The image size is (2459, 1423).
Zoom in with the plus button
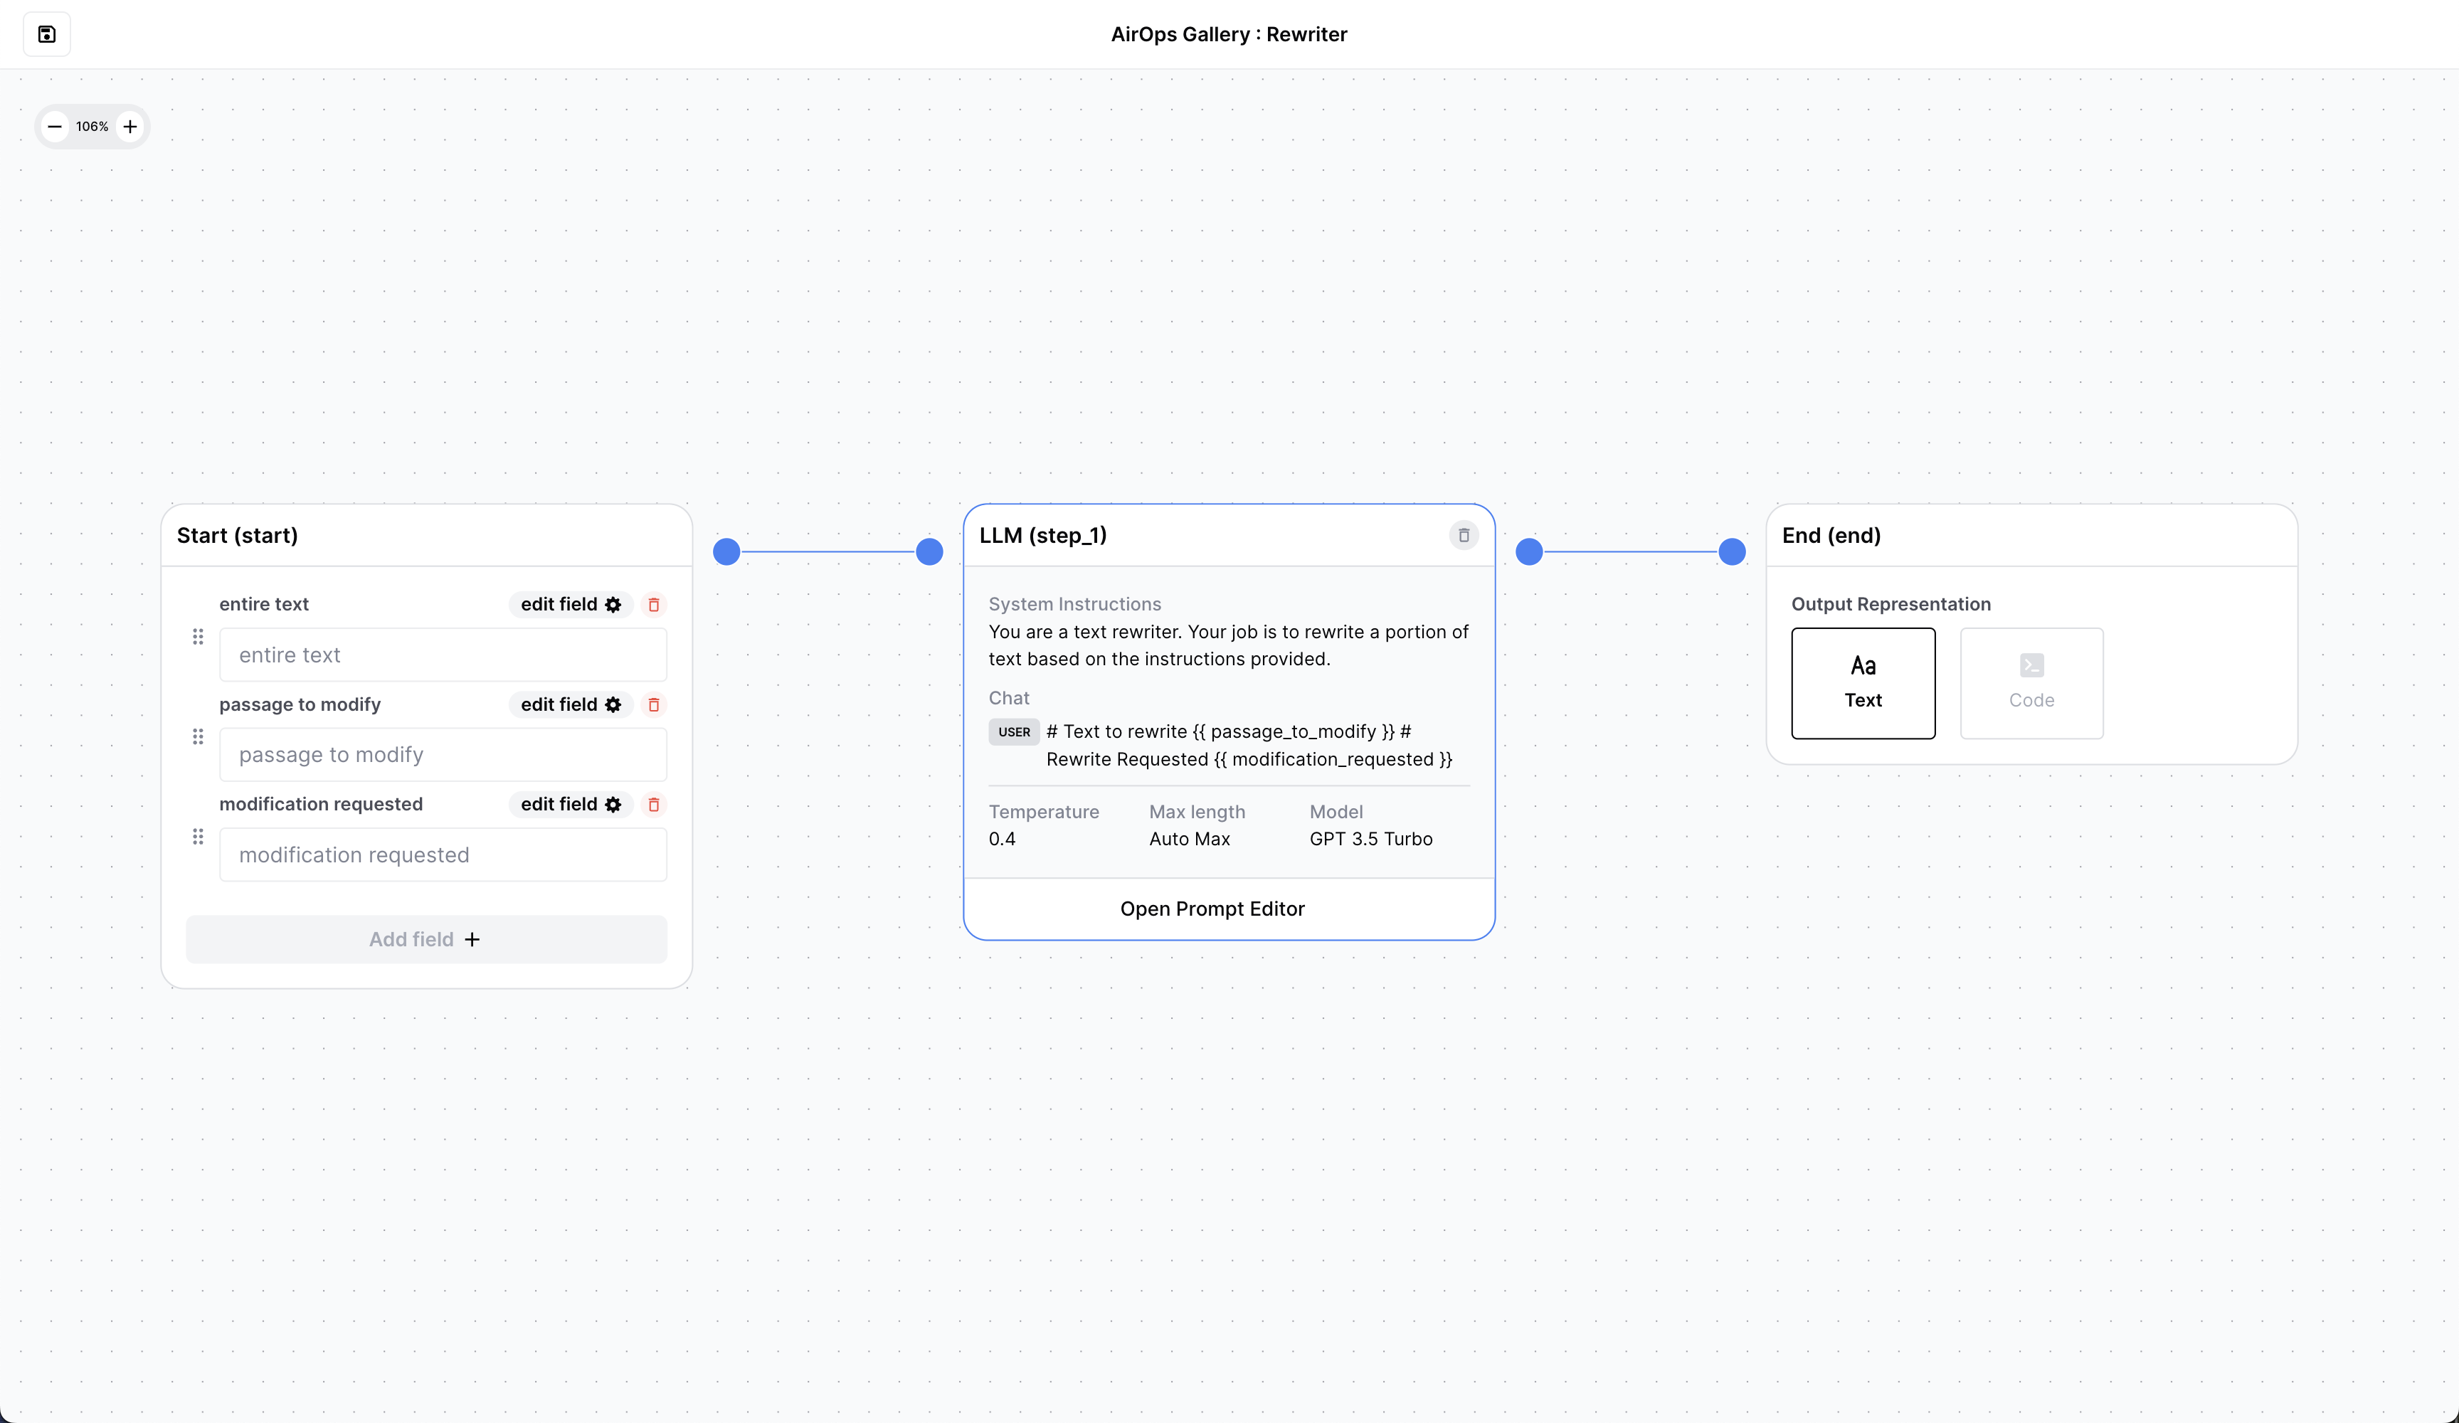[129, 127]
